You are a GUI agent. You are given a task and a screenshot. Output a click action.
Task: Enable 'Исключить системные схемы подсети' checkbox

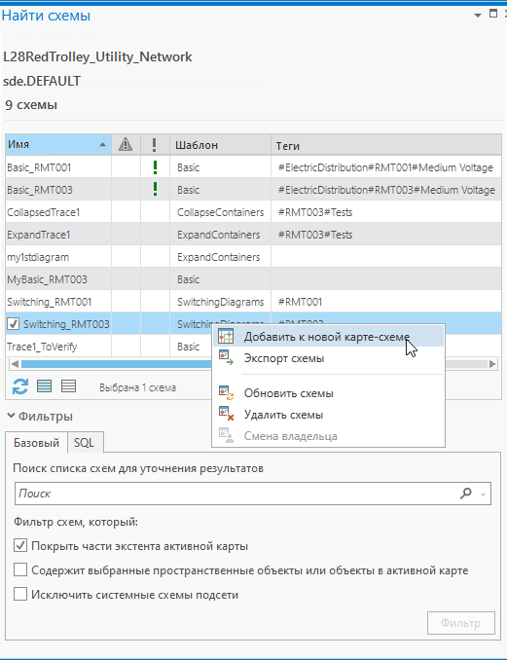[20, 594]
